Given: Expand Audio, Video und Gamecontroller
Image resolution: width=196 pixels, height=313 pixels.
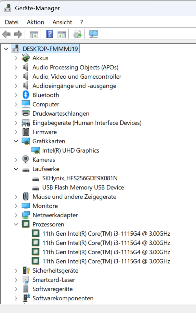Looking at the screenshot, I should 16,76.
